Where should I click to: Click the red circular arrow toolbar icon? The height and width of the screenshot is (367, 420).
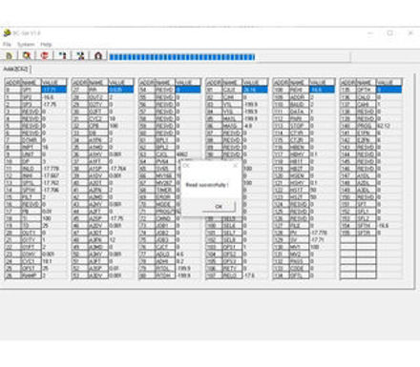coord(45,56)
